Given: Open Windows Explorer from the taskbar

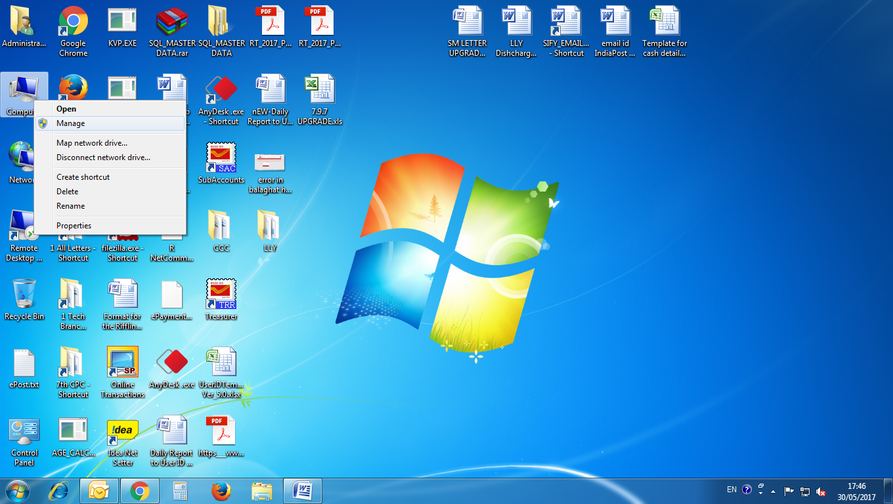Looking at the screenshot, I should [262, 491].
